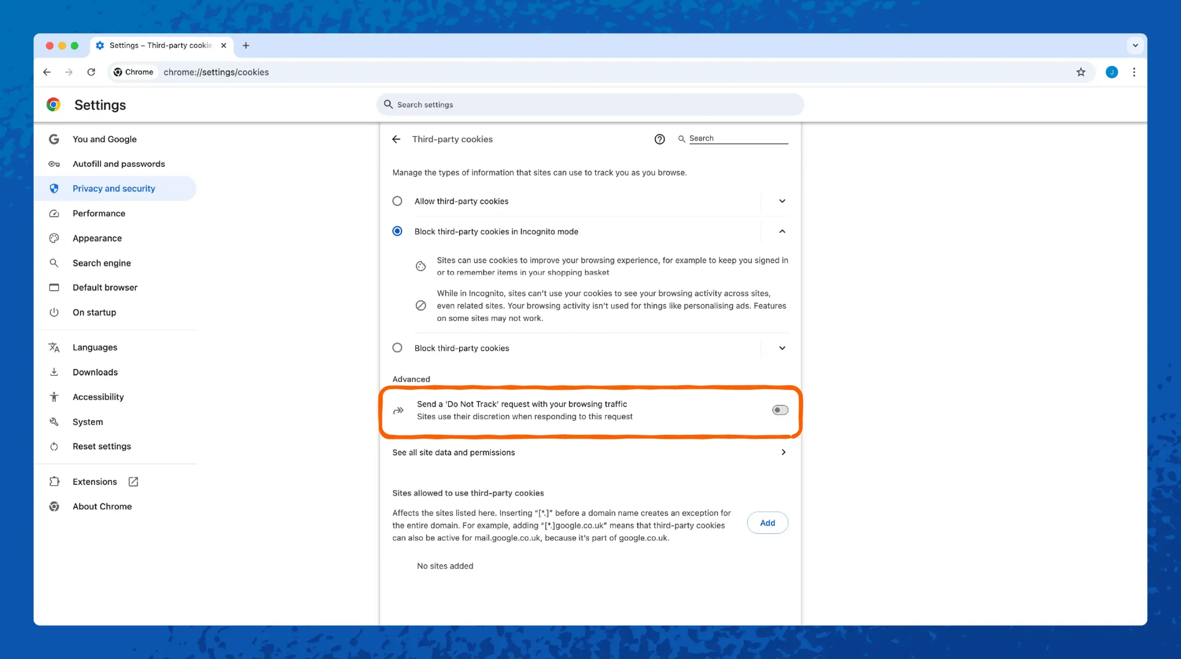Expand the Allow third-party cookies details
The width and height of the screenshot is (1181, 659).
(x=781, y=201)
